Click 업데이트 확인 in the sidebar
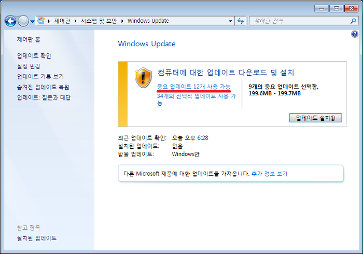The image size is (363, 254). tap(34, 56)
